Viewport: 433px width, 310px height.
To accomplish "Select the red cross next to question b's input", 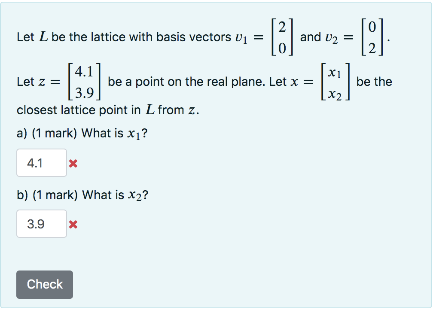I will point(72,224).
